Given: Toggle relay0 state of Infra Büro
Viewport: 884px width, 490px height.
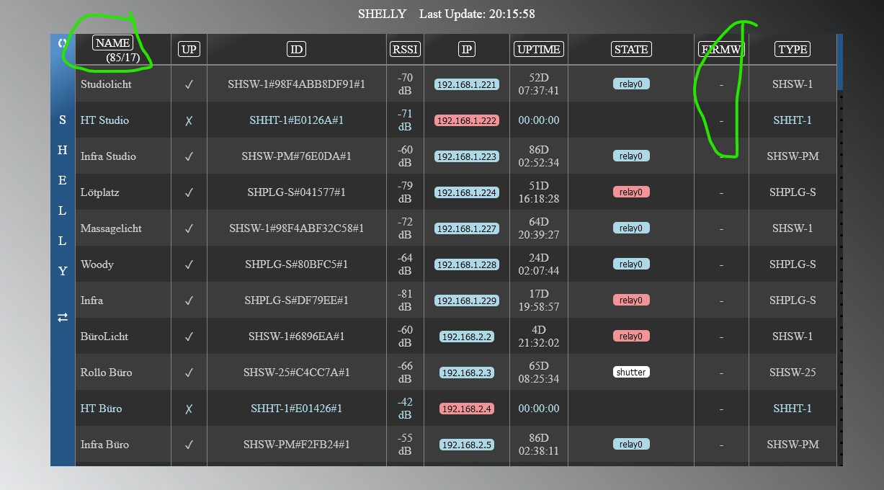Looking at the screenshot, I should tap(631, 445).
